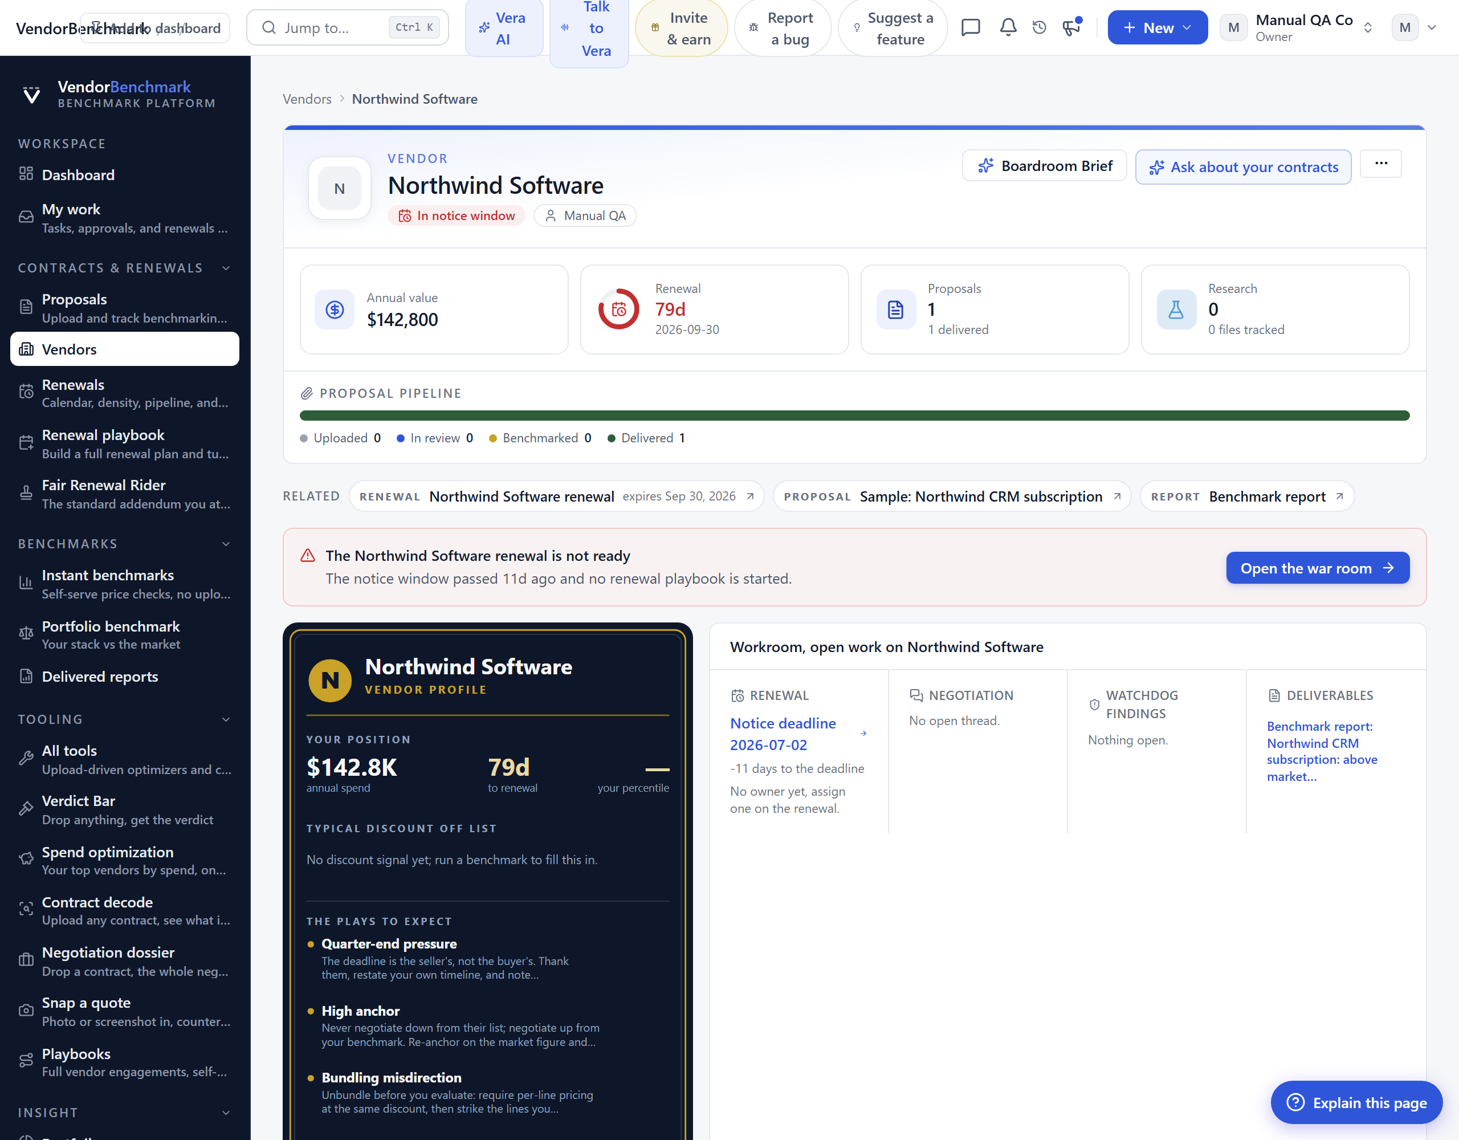Open the chat messages icon
1459x1140 pixels.
tap(970, 27)
